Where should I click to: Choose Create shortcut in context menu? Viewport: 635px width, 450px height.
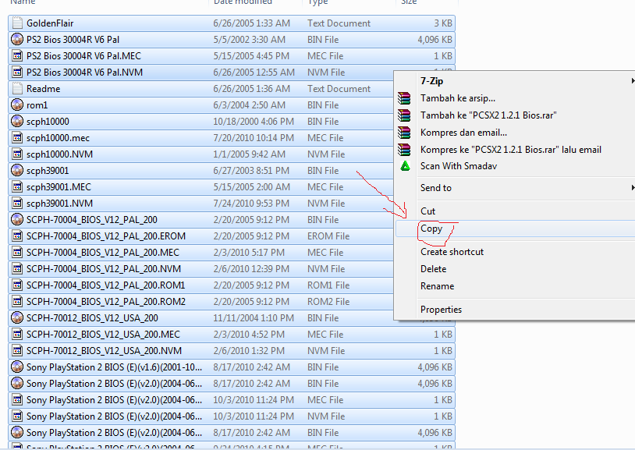pyautogui.click(x=452, y=252)
